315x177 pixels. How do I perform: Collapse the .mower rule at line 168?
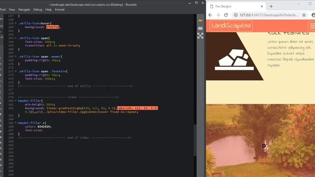click(16, 57)
